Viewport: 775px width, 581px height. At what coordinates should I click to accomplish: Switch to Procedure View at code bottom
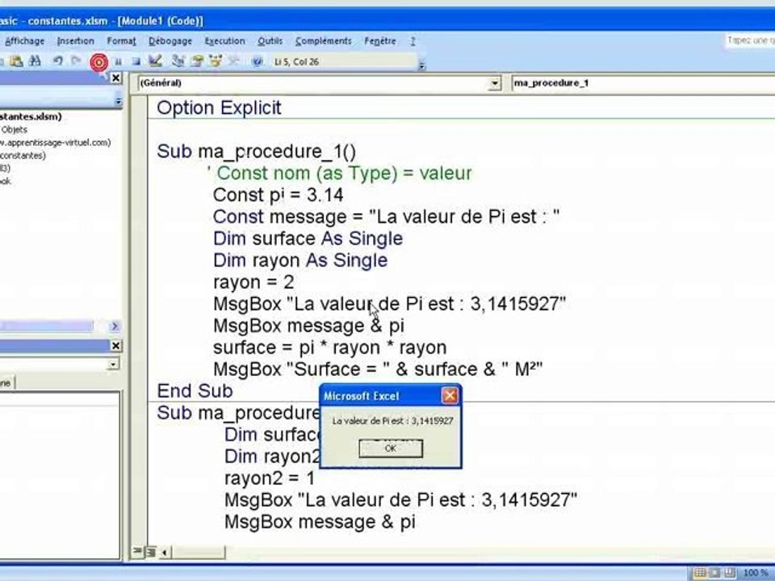point(137,551)
